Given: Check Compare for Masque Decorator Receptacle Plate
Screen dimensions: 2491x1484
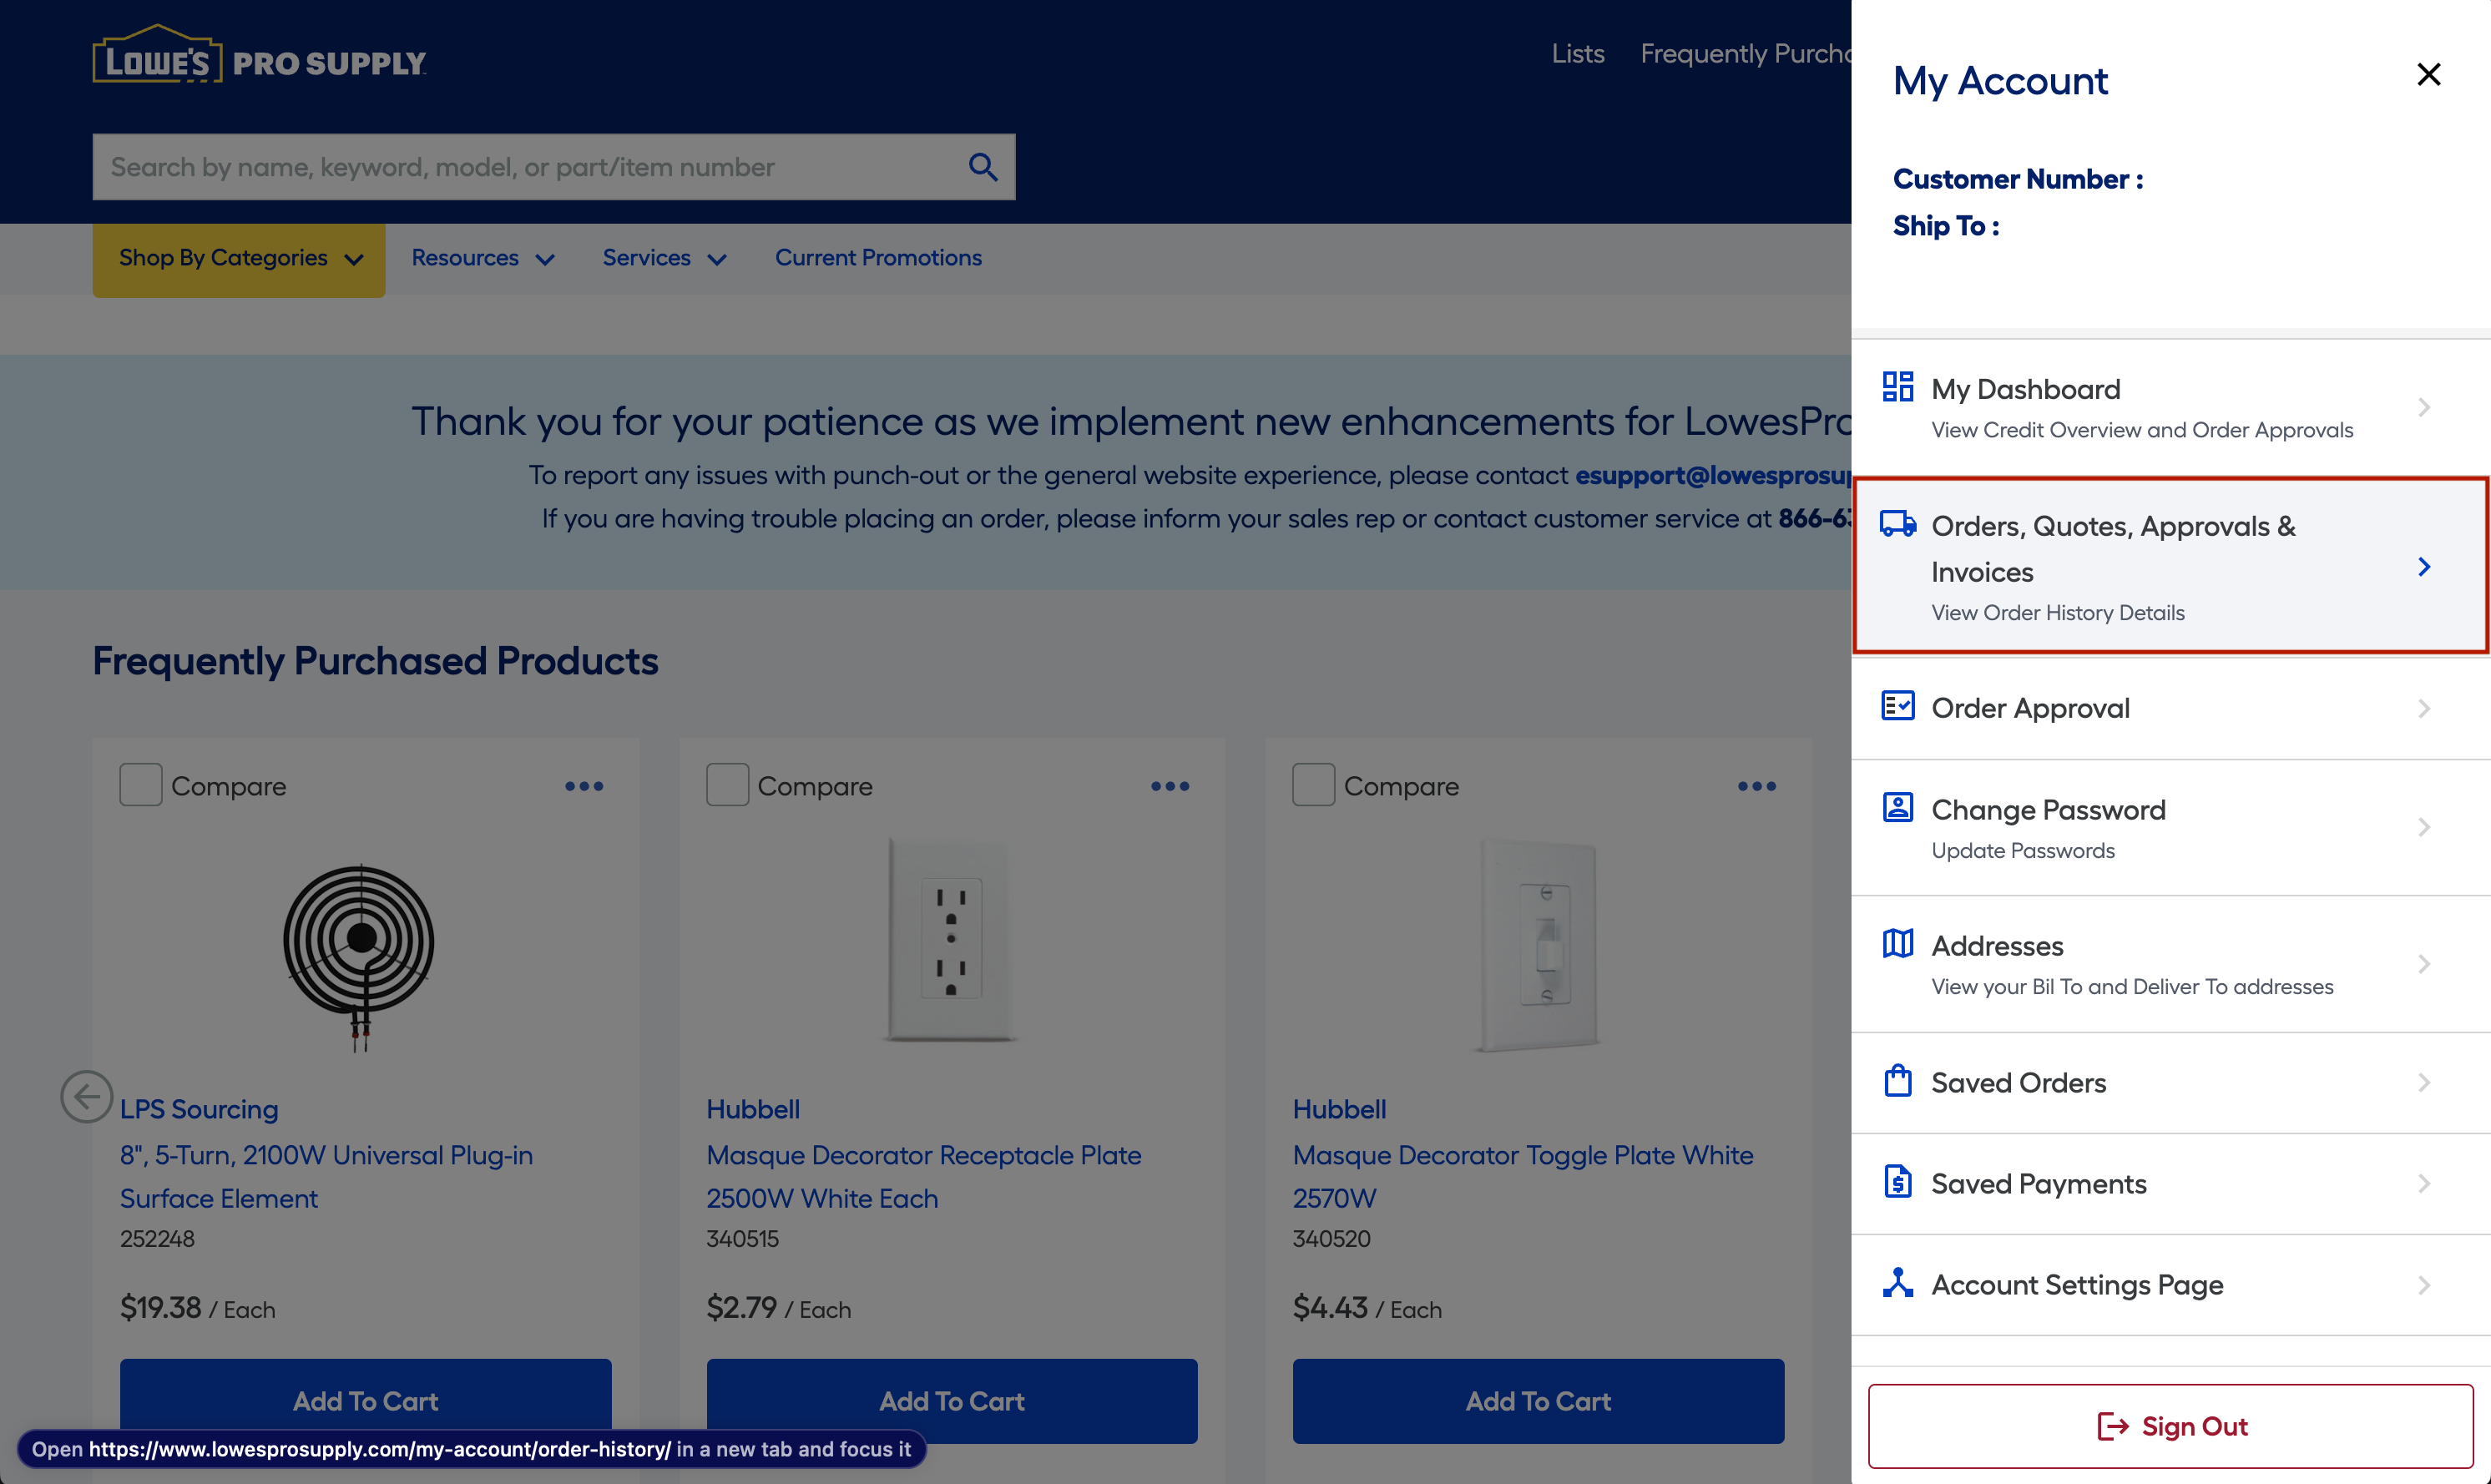Looking at the screenshot, I should [727, 785].
